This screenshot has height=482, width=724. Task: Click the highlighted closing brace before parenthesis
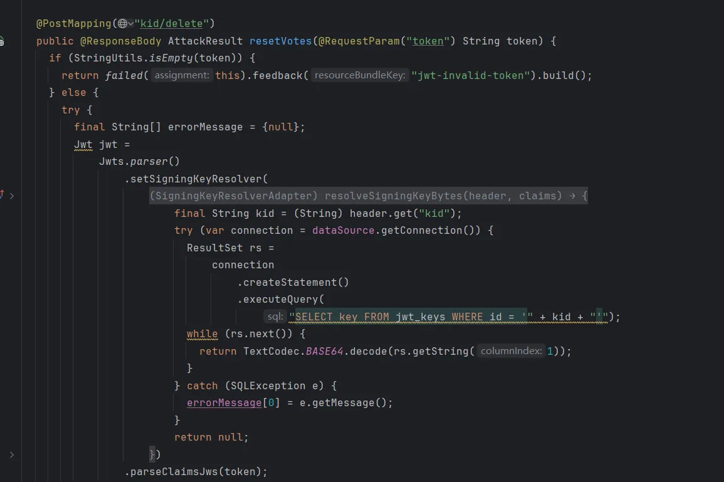click(152, 454)
